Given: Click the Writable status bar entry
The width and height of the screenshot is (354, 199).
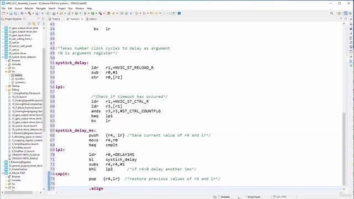Looking at the screenshot, I should (225, 197).
